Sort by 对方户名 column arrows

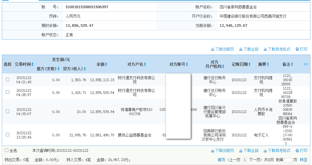click(145, 64)
